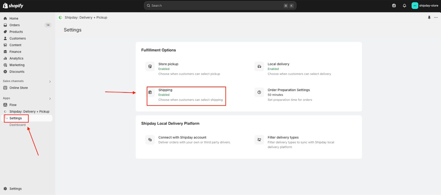Pin the Shipday app
The height and width of the screenshot is (195, 441).
click(x=429, y=17)
